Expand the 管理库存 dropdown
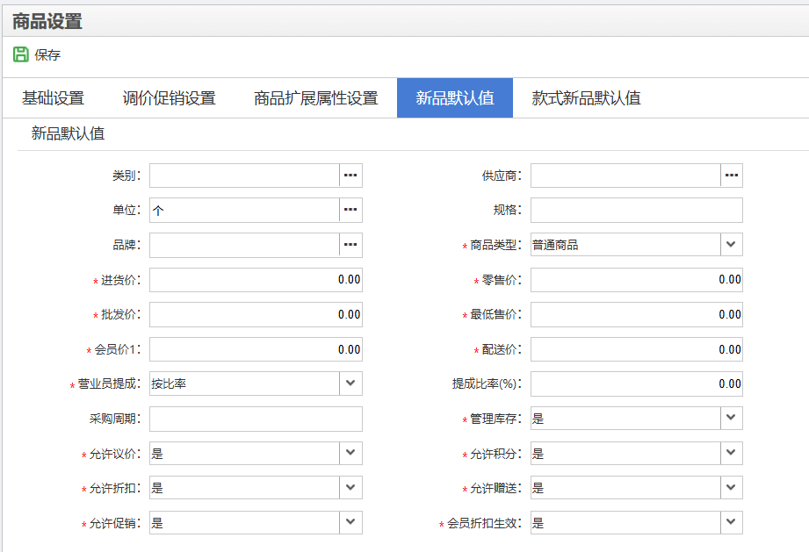809x552 pixels. 732,419
